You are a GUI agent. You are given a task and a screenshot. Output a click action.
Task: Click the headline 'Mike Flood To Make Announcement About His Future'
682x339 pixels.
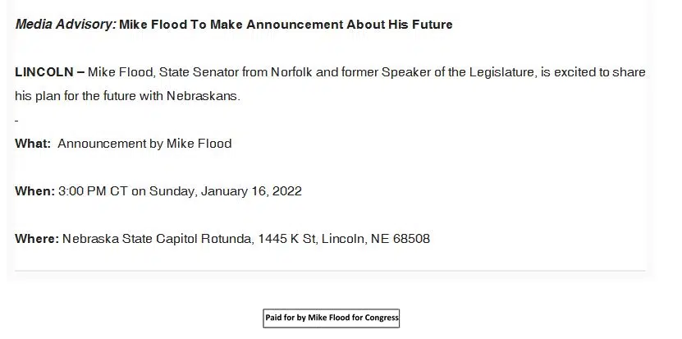(x=286, y=25)
